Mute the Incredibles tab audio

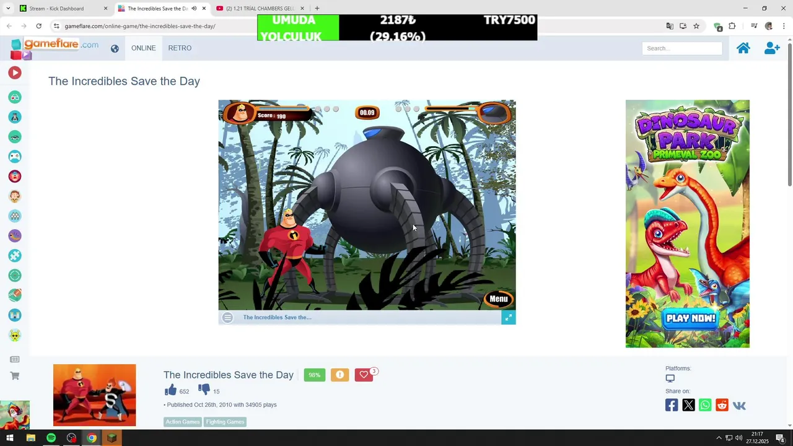tap(193, 9)
